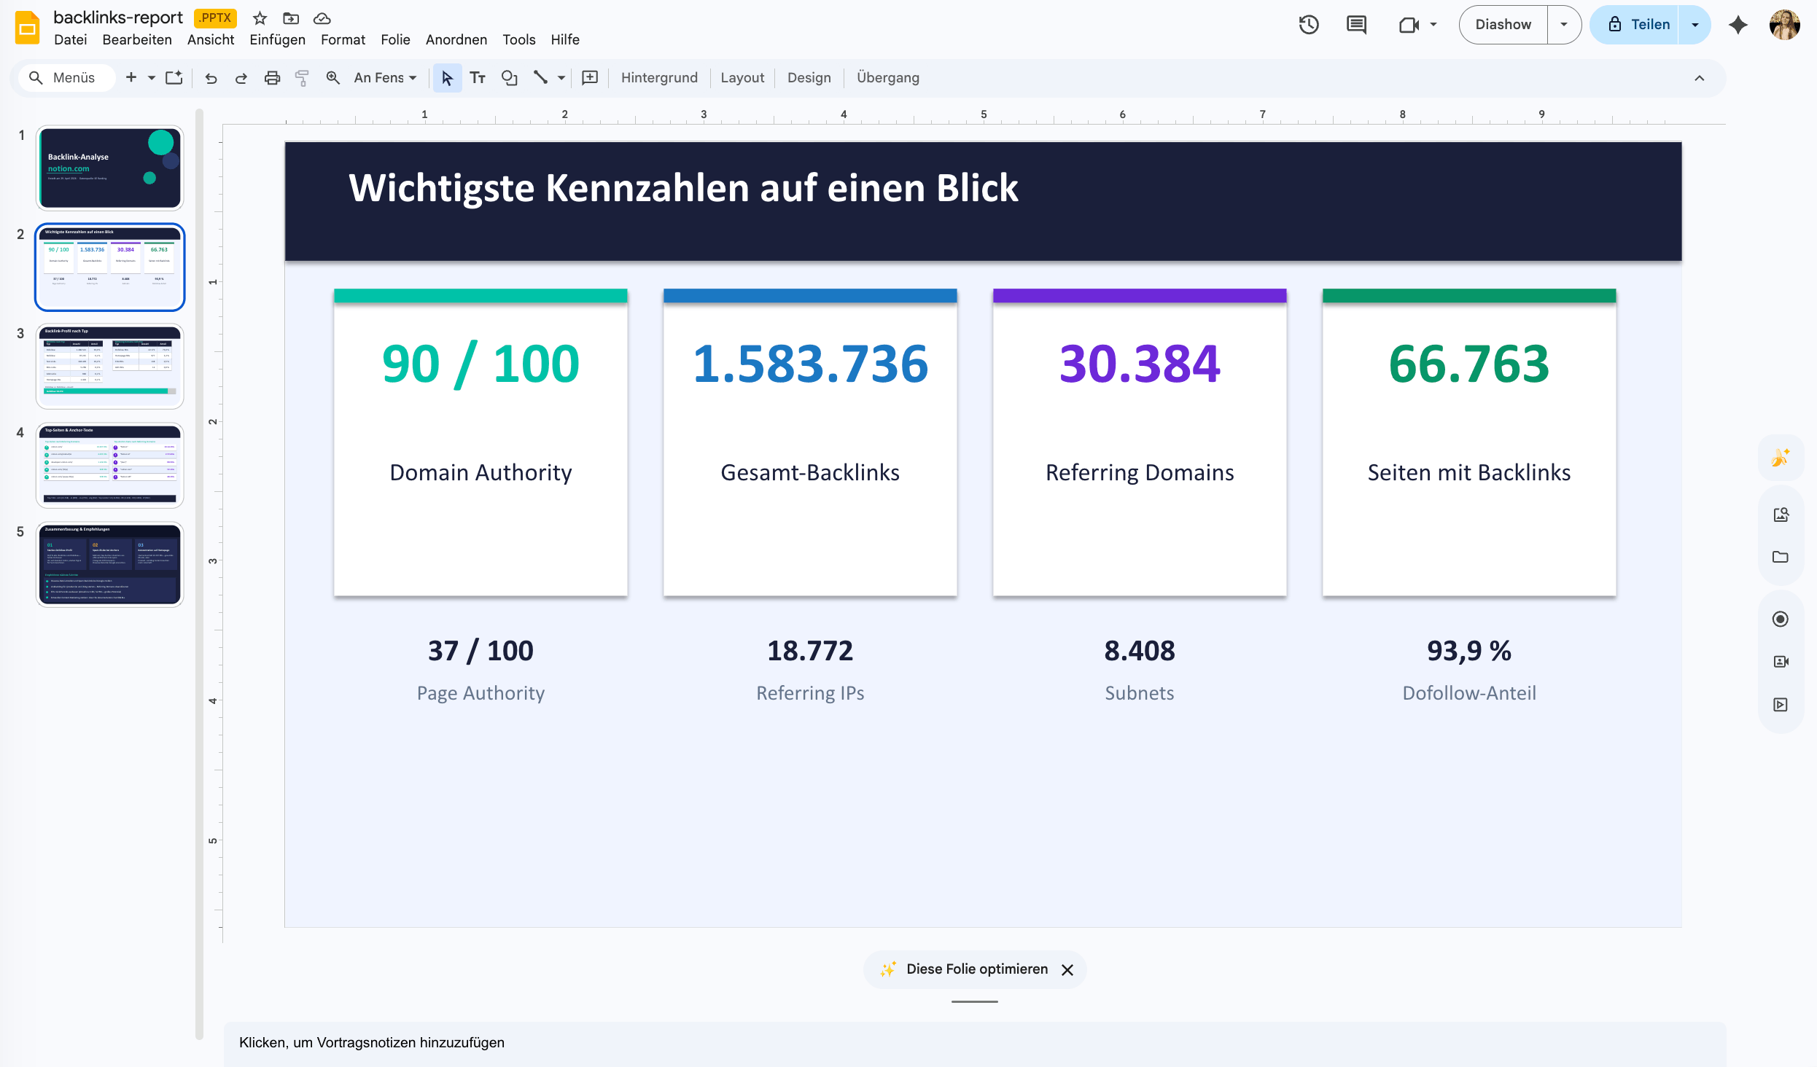Open the Diashow options dropdown
1817x1067 pixels.
(x=1563, y=24)
